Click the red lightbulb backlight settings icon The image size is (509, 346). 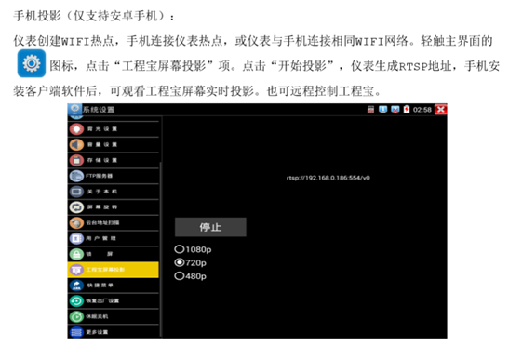click(76, 129)
